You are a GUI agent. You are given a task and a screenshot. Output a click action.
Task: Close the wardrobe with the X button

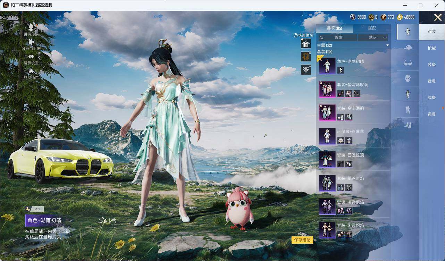tap(438, 17)
